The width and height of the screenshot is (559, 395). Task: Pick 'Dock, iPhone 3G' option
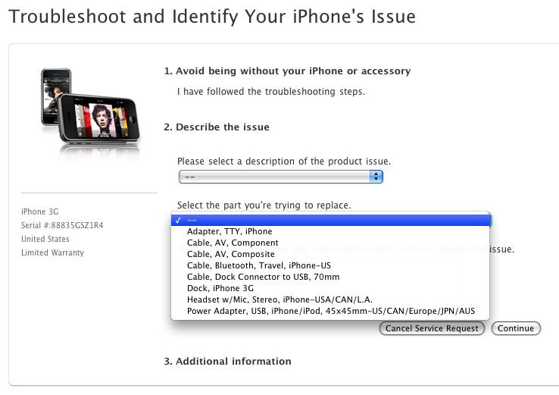[x=330, y=288]
